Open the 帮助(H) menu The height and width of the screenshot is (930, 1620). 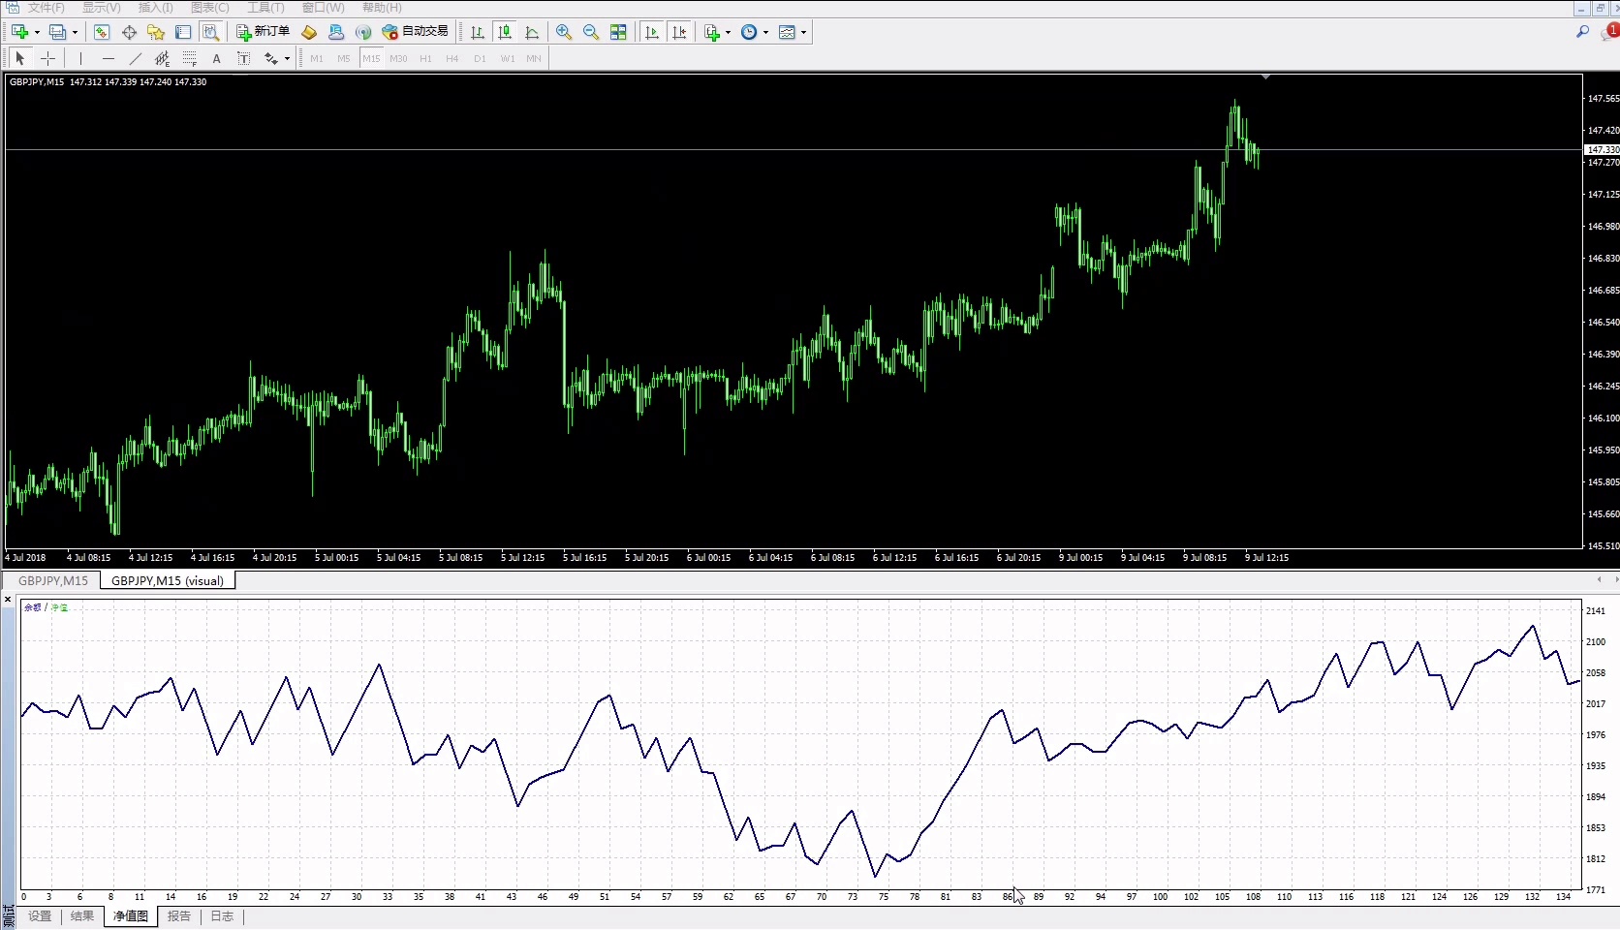pyautogui.click(x=382, y=8)
